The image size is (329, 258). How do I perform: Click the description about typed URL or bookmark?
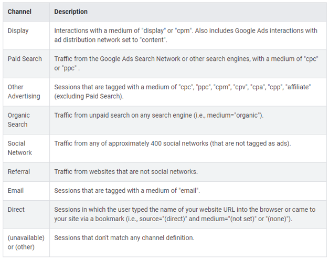(185, 214)
